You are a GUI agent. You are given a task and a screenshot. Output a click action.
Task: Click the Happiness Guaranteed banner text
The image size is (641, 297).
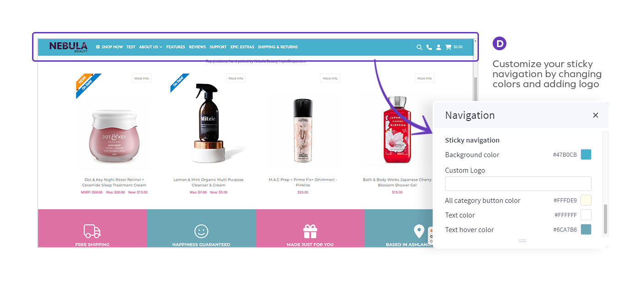[x=201, y=244]
